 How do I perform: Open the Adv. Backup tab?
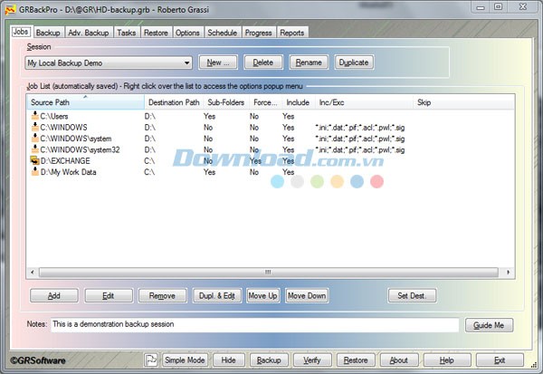click(89, 33)
